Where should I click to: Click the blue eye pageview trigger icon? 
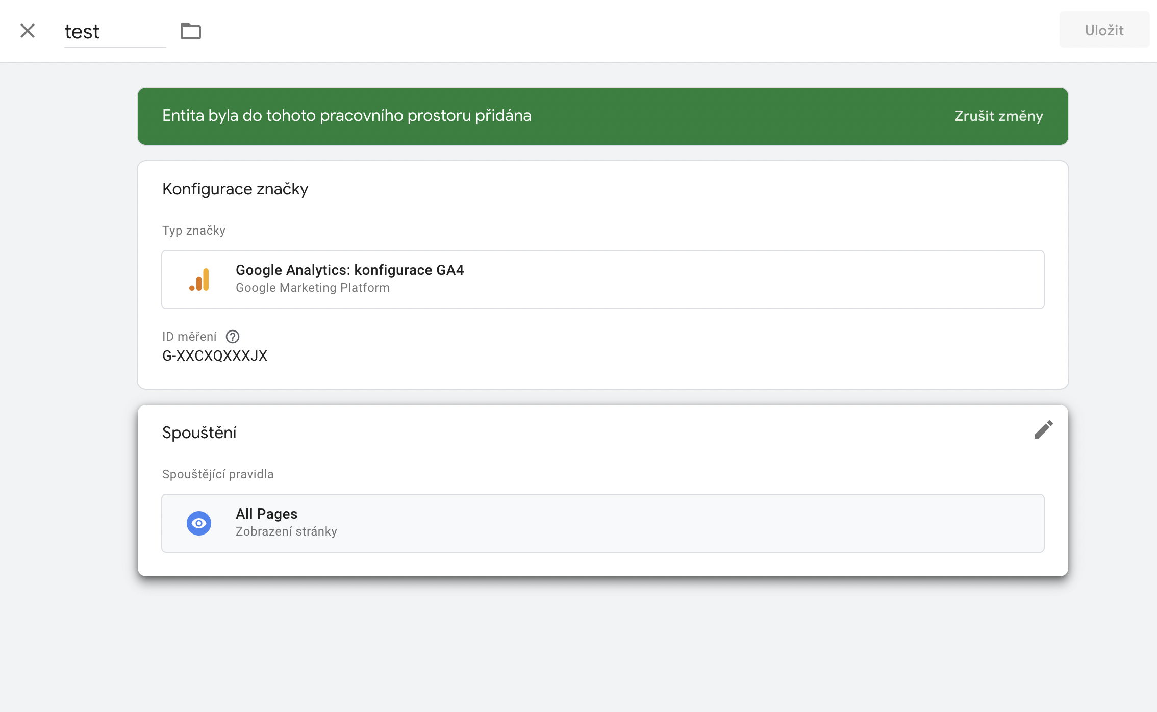(199, 523)
